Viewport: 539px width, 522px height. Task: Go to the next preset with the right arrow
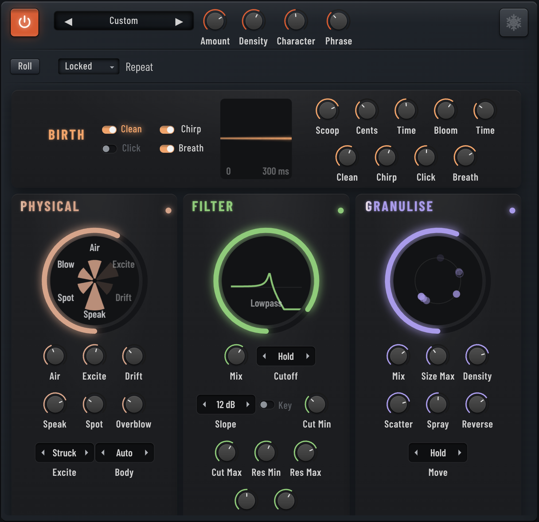[179, 22]
